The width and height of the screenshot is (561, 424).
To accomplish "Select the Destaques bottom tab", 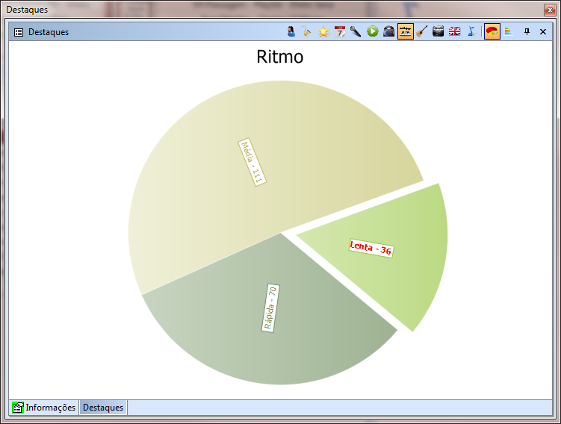I will pos(103,408).
